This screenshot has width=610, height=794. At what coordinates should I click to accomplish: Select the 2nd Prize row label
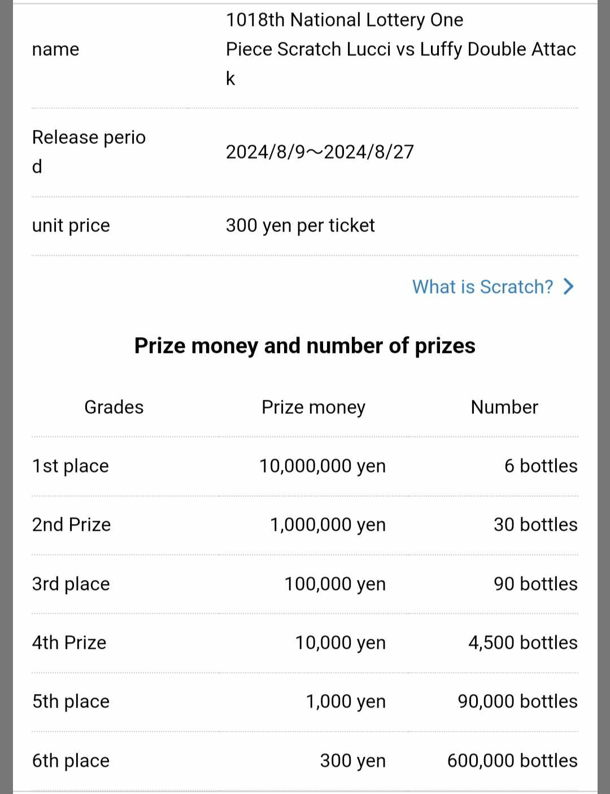(x=71, y=525)
